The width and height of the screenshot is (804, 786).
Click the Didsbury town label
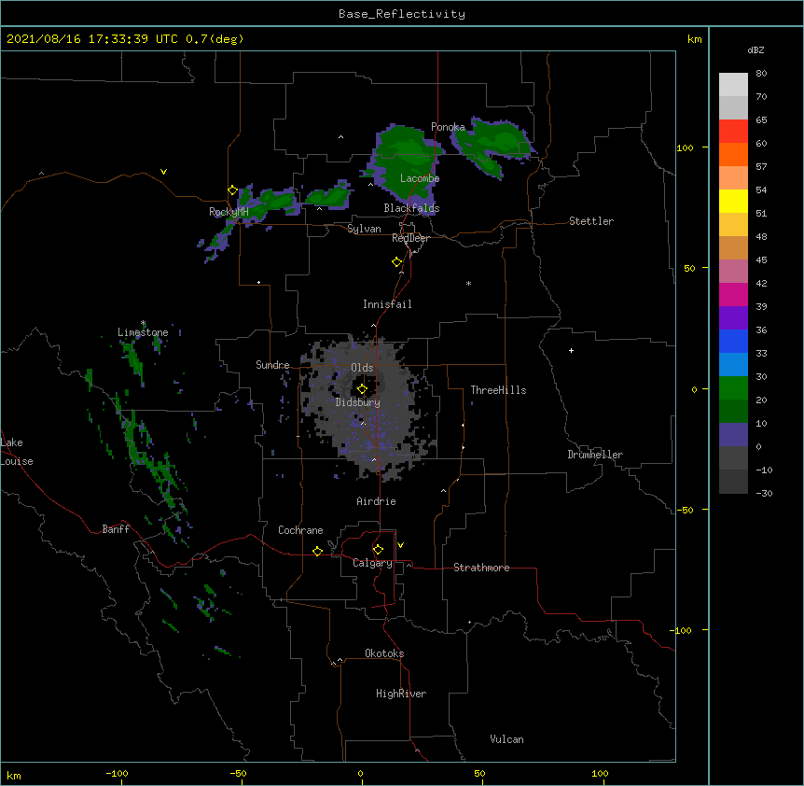(x=358, y=402)
